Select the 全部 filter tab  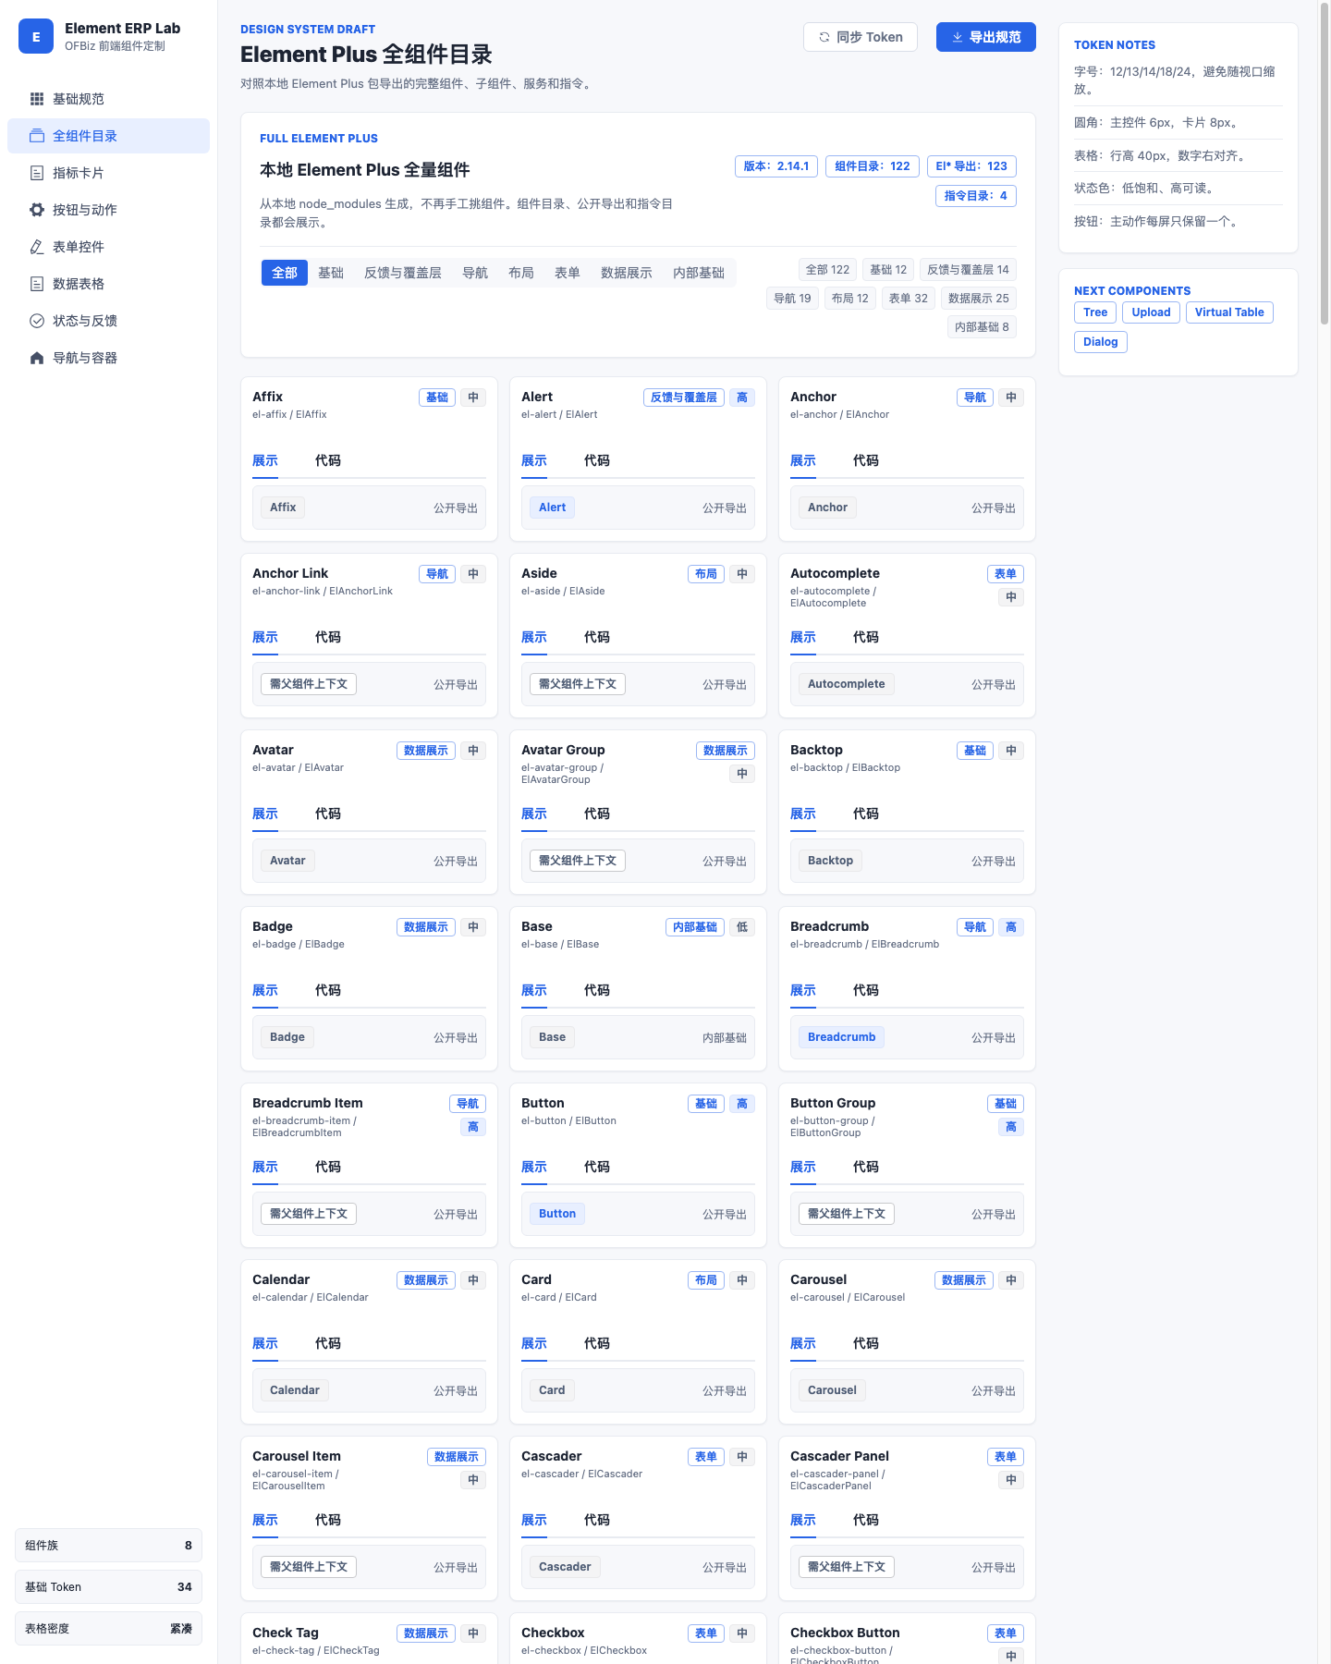[x=285, y=273]
